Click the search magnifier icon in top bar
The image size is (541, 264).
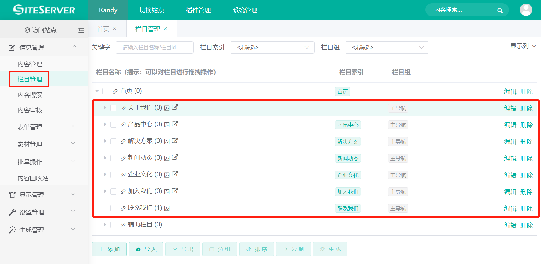click(x=500, y=10)
